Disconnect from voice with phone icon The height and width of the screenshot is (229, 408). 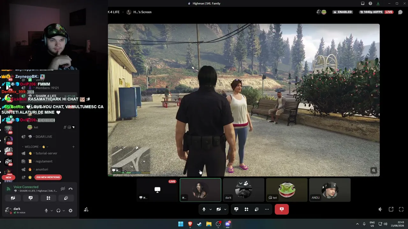(70, 189)
